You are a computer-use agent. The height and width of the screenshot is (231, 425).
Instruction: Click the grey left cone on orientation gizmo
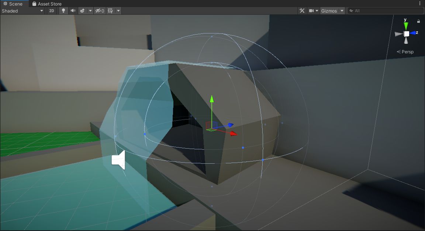399,34
